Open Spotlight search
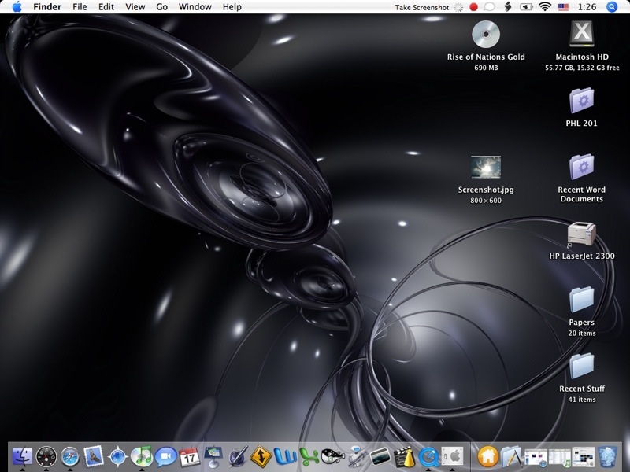This screenshot has width=630, height=472. 612,7
